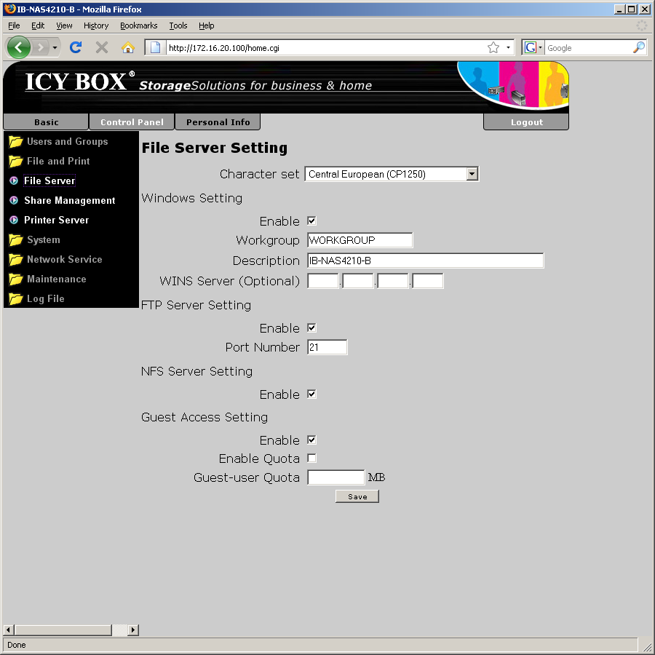Open the View menu
This screenshot has height=655, width=655.
(x=64, y=25)
